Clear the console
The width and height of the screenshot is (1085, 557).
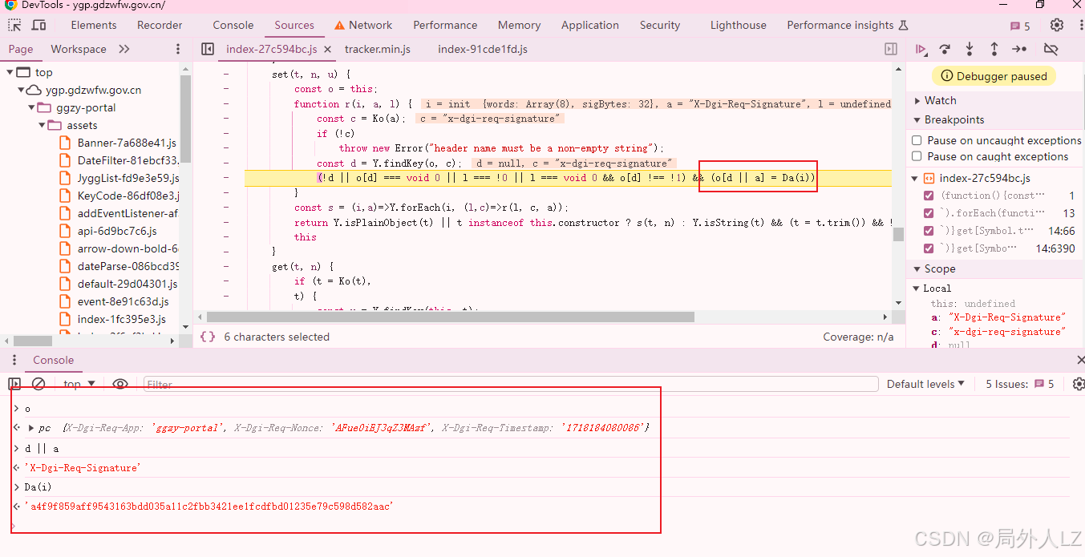coord(38,384)
